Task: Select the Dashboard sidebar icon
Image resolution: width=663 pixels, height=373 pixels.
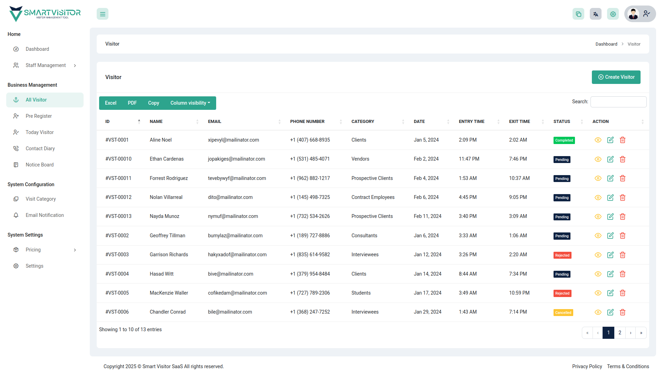Action: [16, 49]
